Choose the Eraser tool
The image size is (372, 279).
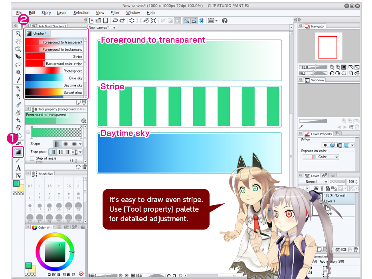[x=18, y=128]
